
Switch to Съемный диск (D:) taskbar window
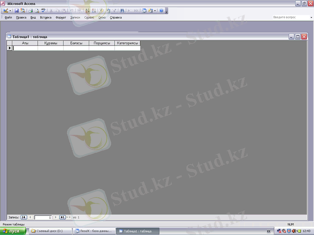(x=51, y=231)
